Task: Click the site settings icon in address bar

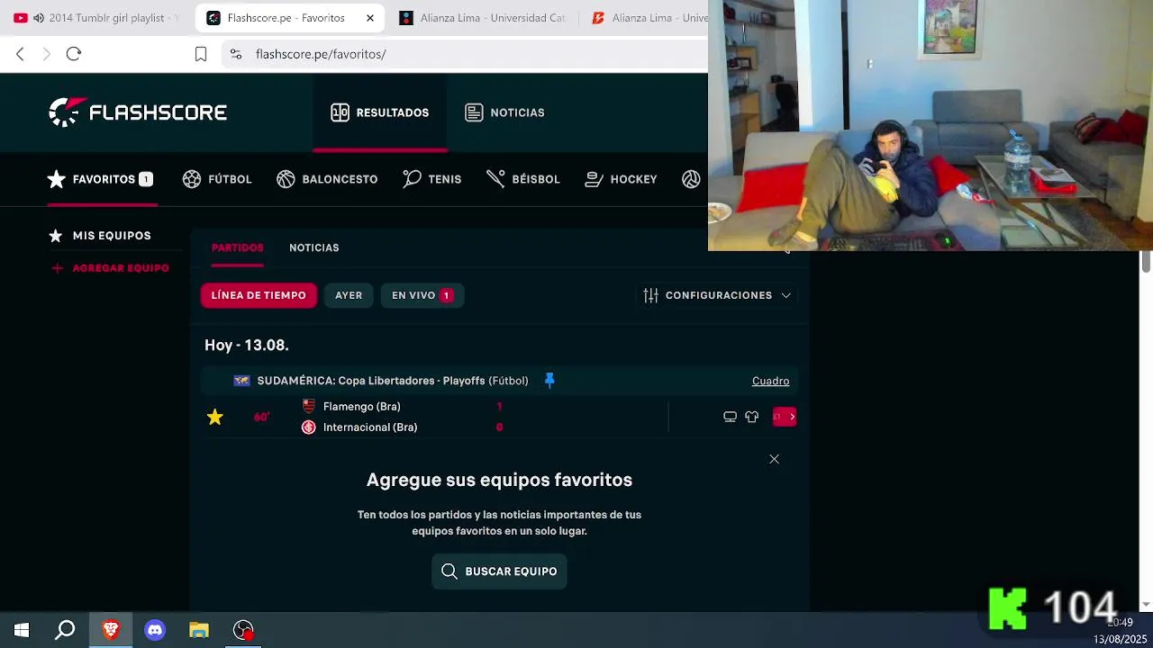Action: [x=236, y=54]
